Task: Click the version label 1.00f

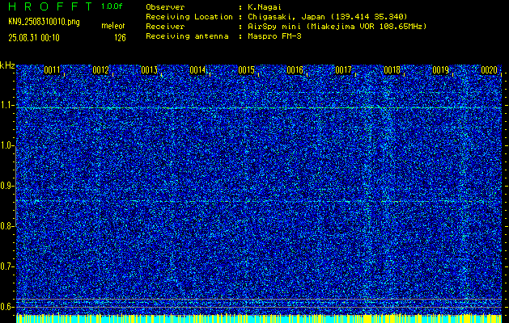Action: 112,6
